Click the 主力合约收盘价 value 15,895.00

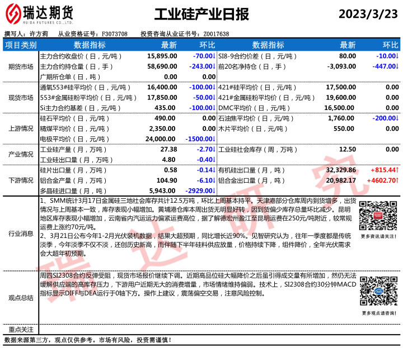pyautogui.click(x=162, y=56)
